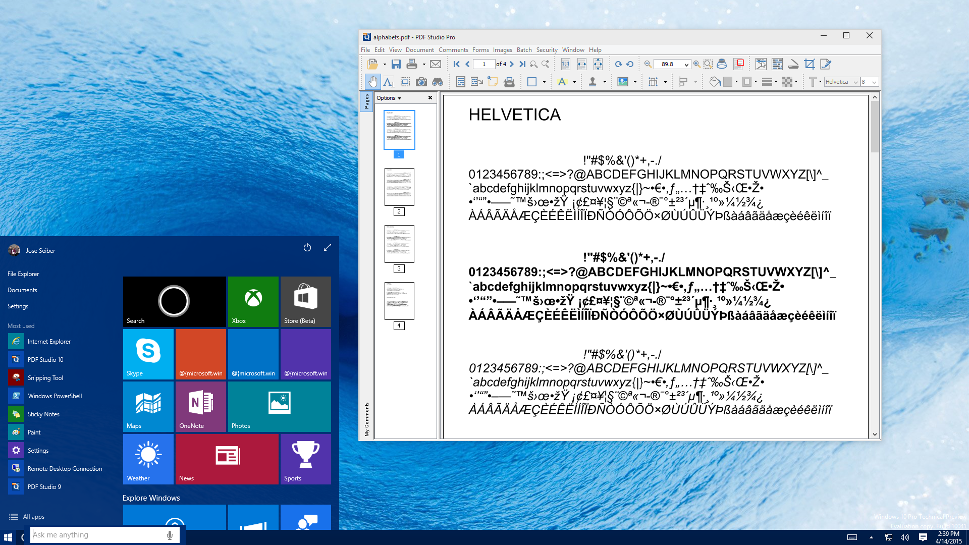The width and height of the screenshot is (969, 545).
Task: Click the Save document icon in toolbar
Action: tap(395, 63)
